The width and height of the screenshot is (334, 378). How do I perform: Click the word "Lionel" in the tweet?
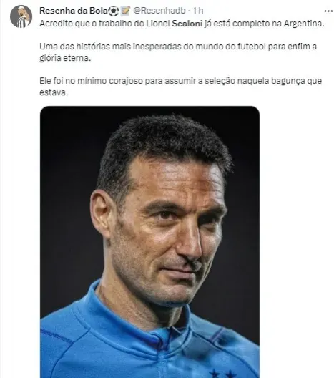158,24
